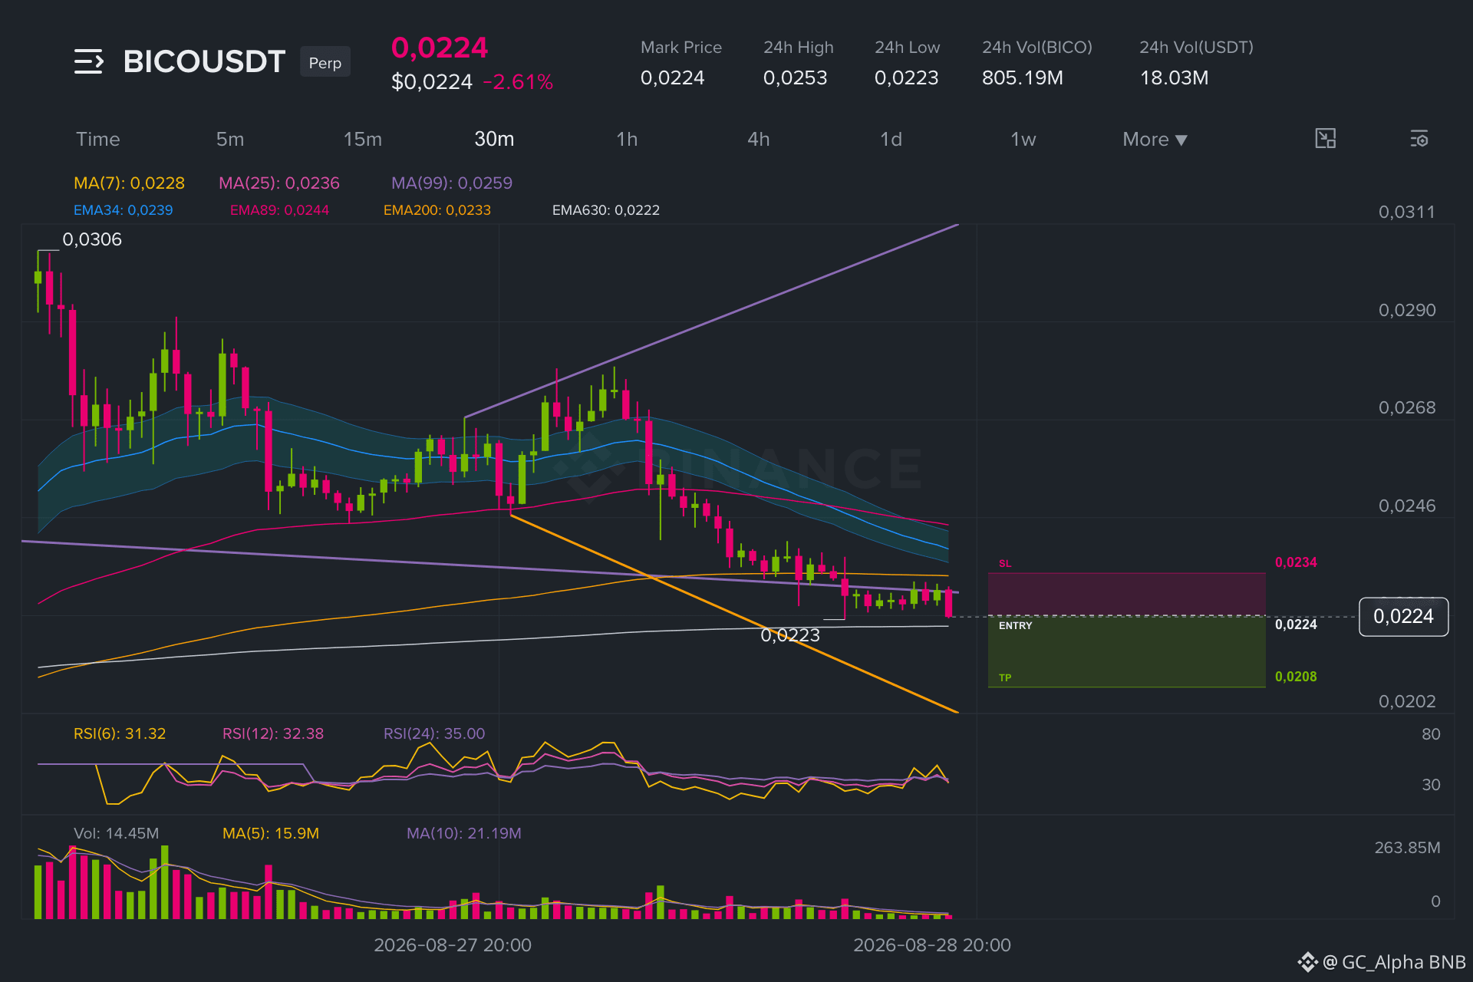Select the Time chart tab
The image size is (1473, 982).
(98, 139)
